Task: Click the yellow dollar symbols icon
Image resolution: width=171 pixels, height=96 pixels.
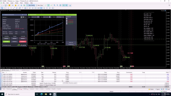Action: point(9,5)
